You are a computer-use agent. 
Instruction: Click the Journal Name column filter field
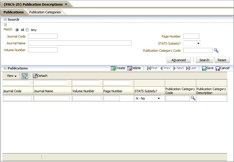coord(51,83)
